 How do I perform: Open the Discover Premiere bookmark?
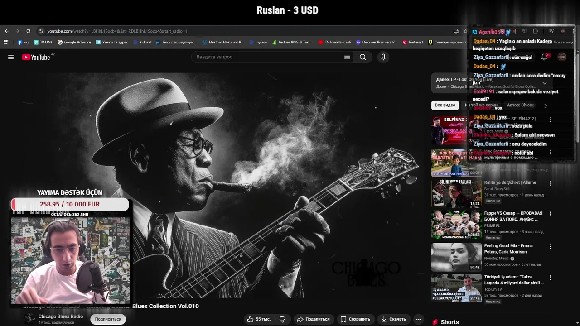click(376, 42)
